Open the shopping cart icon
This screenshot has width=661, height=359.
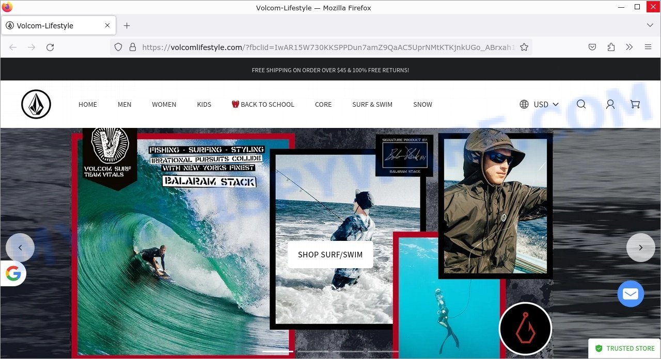pos(635,104)
